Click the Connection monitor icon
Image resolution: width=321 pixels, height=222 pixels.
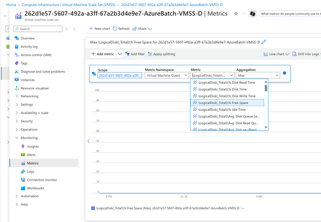(x=23, y=180)
